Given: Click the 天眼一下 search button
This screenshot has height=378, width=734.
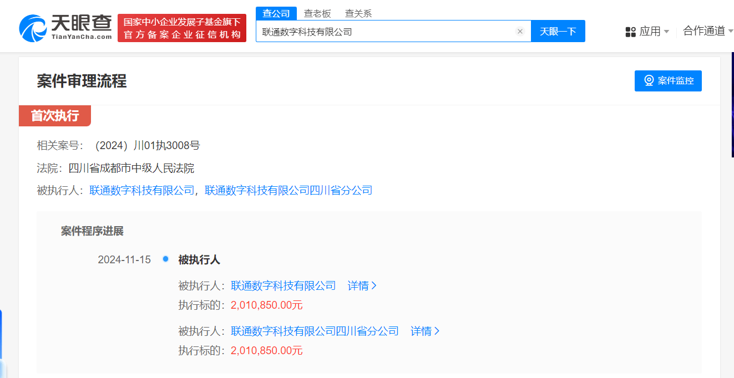Looking at the screenshot, I should click(x=558, y=32).
